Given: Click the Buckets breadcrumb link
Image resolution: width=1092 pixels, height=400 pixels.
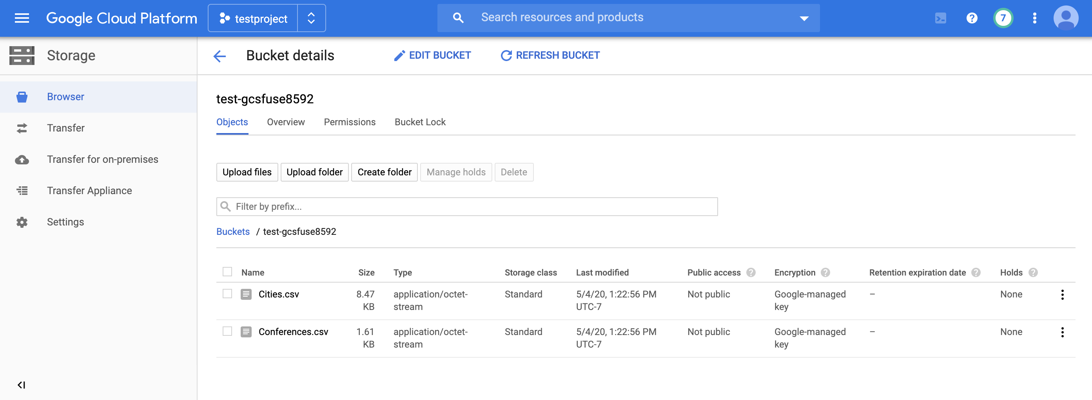Looking at the screenshot, I should coord(233,232).
